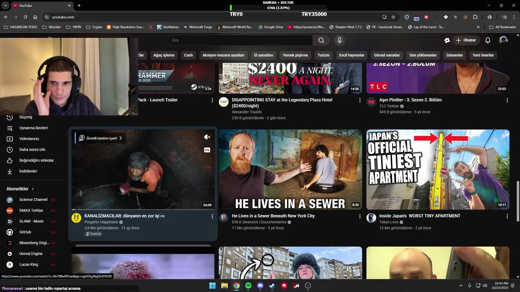Screen dimensions: 520x292
Task: Click the Oluştur create button
Action: (x=466, y=40)
